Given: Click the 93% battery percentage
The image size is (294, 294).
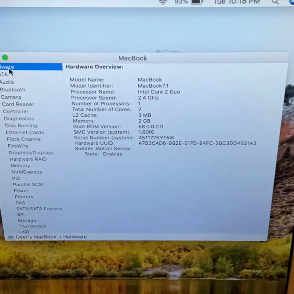Looking at the screenshot, I should 181,2.
